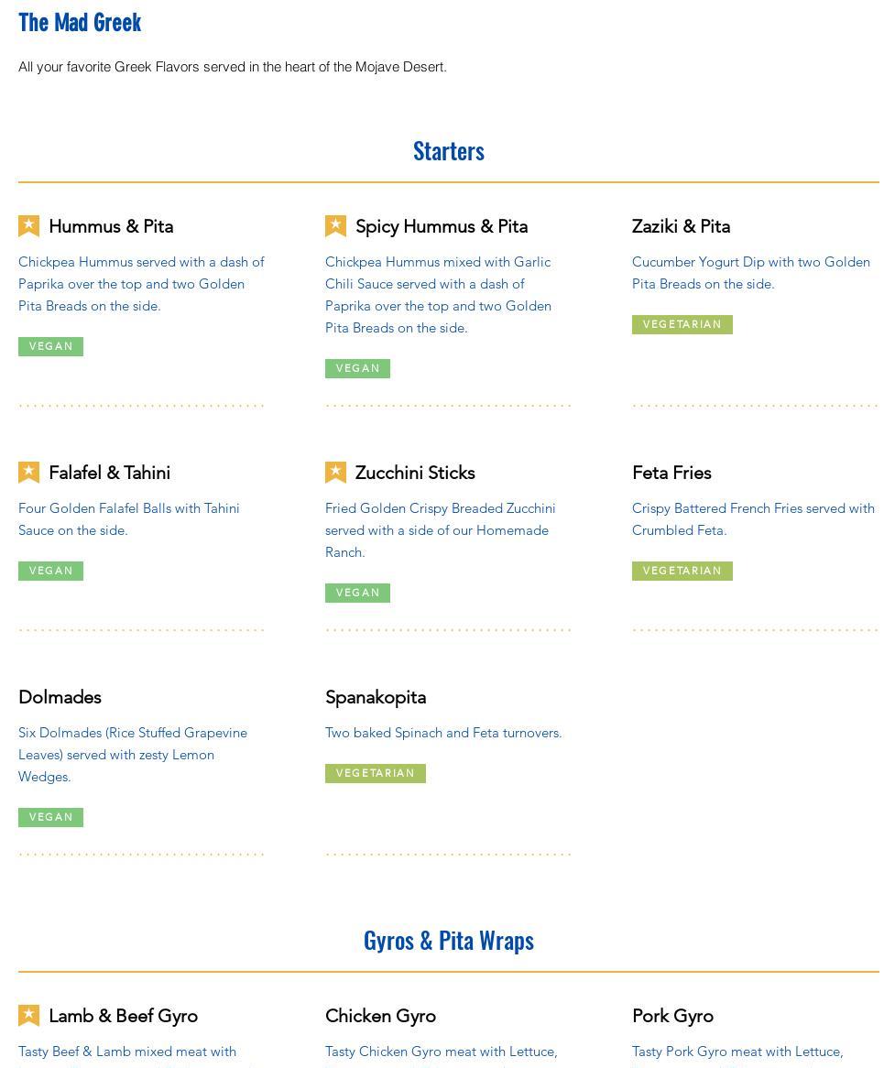Click the featured star icon beside Zucchini Sticks
This screenshot has width=884, height=1068.
(336, 472)
